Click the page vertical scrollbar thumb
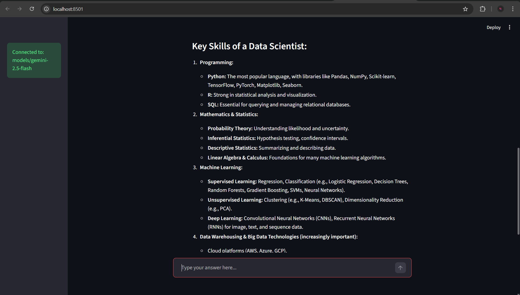This screenshot has width=520, height=295. tap(518, 191)
